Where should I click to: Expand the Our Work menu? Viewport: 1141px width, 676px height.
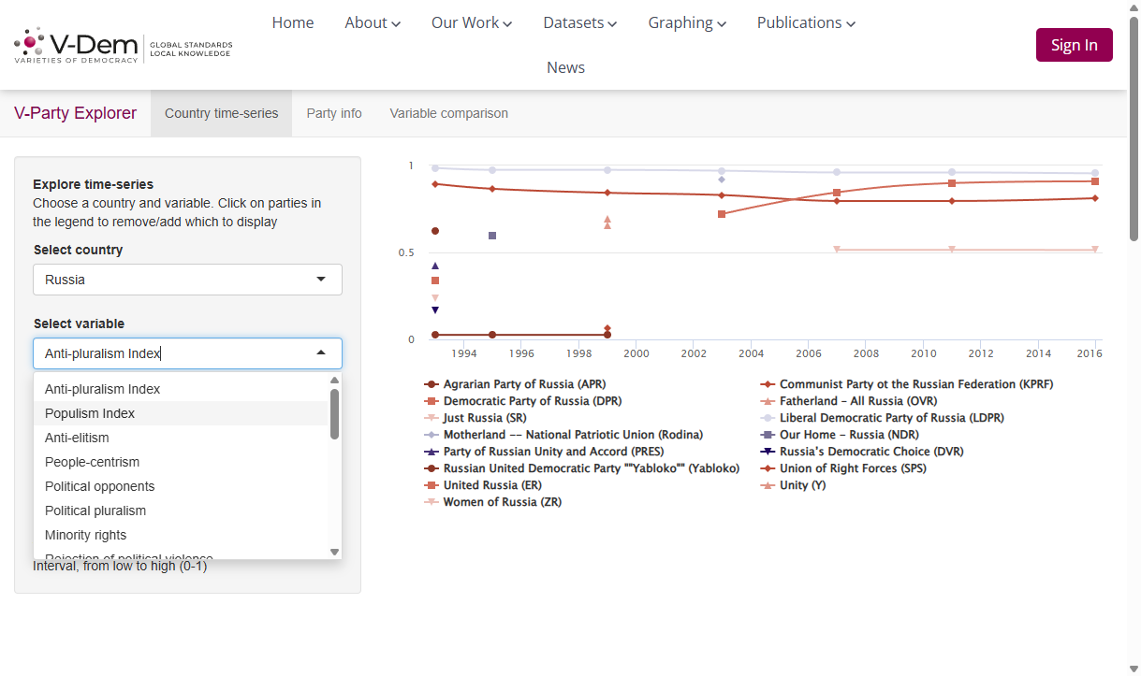point(472,22)
